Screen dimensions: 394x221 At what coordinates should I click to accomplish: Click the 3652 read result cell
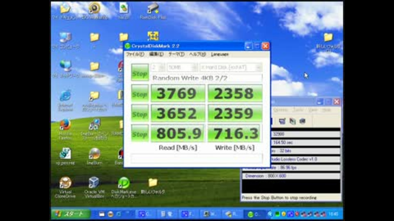pyautogui.click(x=178, y=113)
